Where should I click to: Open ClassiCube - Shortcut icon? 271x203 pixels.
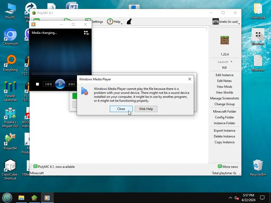pyautogui.click(x=10, y=170)
